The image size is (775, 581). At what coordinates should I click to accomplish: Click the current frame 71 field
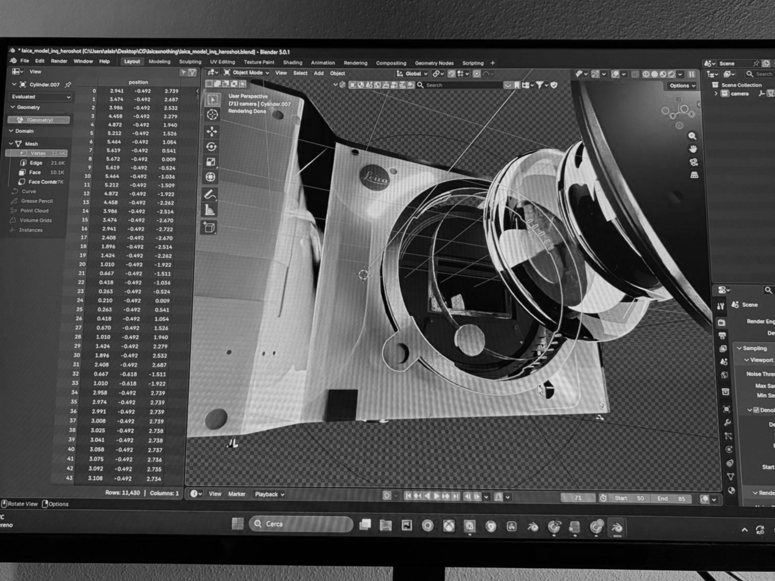point(578,498)
